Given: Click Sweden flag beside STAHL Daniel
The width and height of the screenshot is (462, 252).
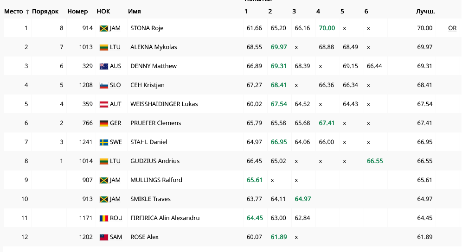Looking at the screenshot, I should click(x=103, y=142).
